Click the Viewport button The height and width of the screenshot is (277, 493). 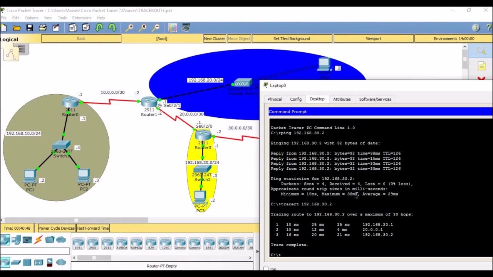pos(374,38)
